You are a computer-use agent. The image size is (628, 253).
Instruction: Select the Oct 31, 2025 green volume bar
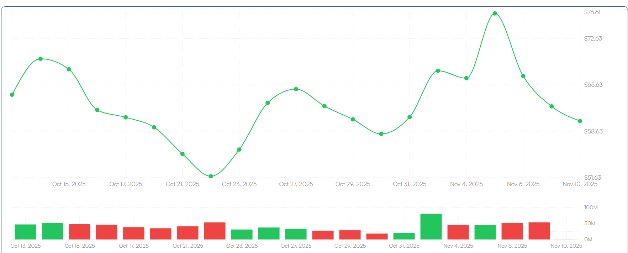point(404,236)
